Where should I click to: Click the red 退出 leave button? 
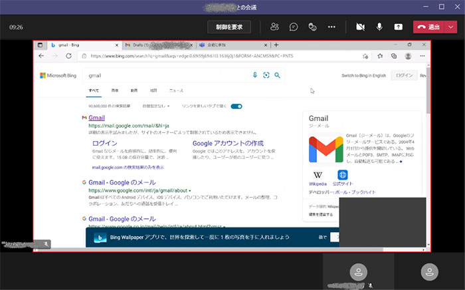429,27
